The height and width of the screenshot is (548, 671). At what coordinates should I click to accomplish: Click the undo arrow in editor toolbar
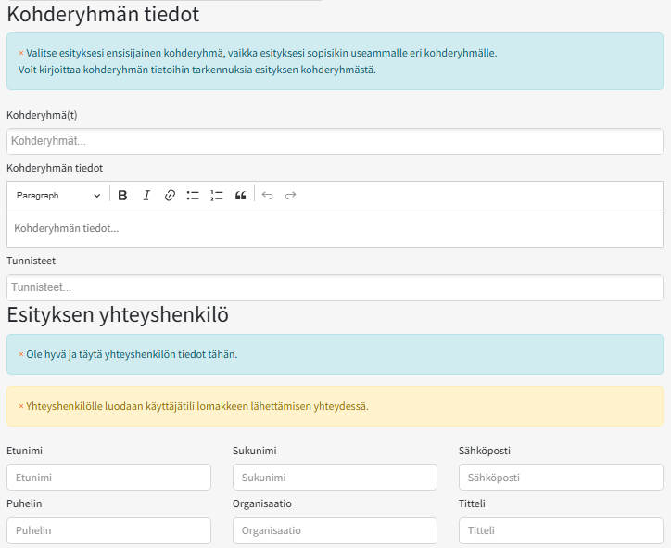[268, 196]
